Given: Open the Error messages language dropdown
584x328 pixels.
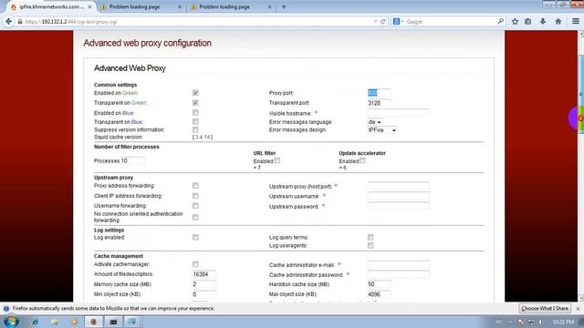Looking at the screenshot, I should tap(375, 122).
